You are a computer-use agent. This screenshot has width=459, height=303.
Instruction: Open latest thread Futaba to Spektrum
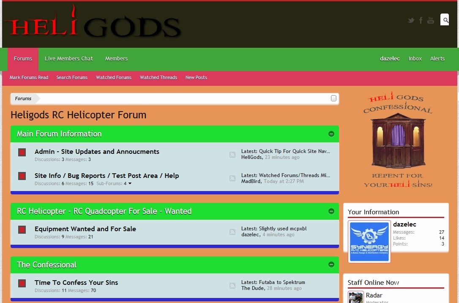282,282
